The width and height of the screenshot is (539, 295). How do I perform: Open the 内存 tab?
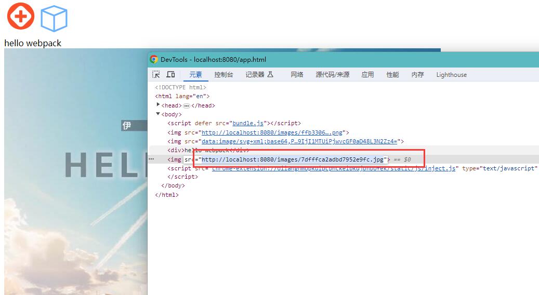pyautogui.click(x=418, y=74)
